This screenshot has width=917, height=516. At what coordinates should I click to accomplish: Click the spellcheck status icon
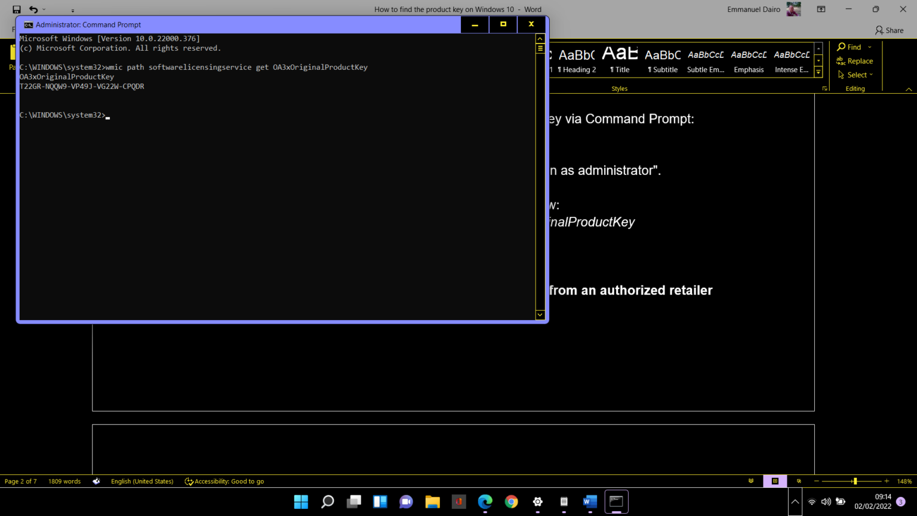[96, 481]
